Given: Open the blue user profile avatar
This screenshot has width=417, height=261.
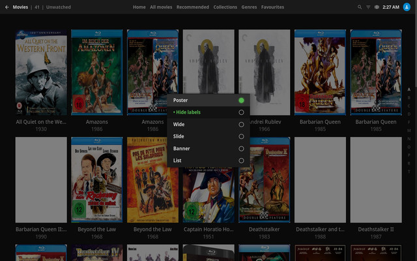Looking at the screenshot, I should pyautogui.click(x=407, y=7).
